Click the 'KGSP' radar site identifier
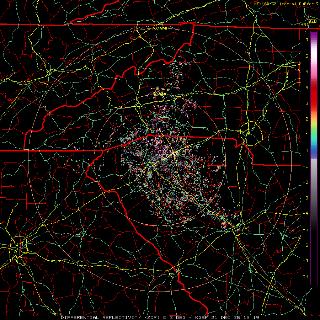Screen dimensions: 320x320 click(202, 318)
